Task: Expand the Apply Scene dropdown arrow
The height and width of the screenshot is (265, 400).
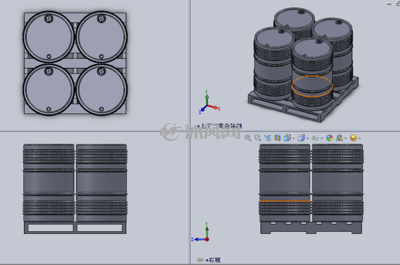Action: point(345,139)
